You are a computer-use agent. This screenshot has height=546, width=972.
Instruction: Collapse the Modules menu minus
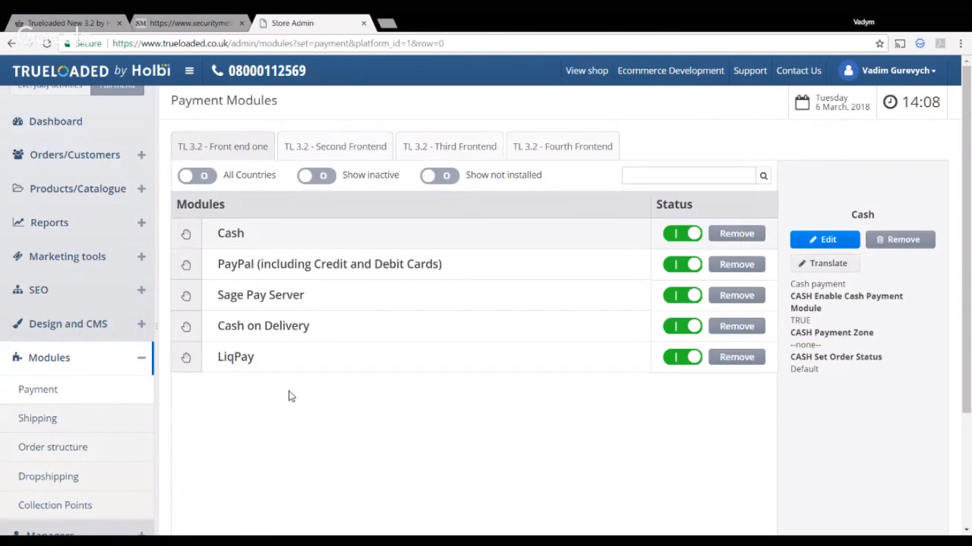pos(142,358)
